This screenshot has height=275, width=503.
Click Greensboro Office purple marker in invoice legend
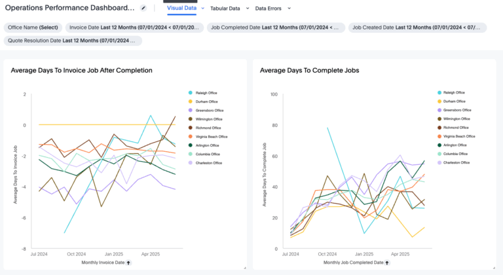(191, 111)
